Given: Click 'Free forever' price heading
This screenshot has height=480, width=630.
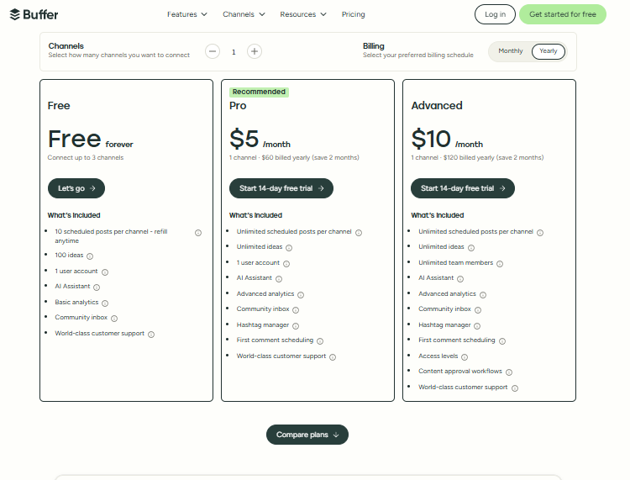Looking at the screenshot, I should click(91, 139).
